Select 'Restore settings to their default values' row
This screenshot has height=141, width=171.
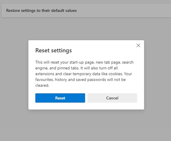tap(86, 11)
